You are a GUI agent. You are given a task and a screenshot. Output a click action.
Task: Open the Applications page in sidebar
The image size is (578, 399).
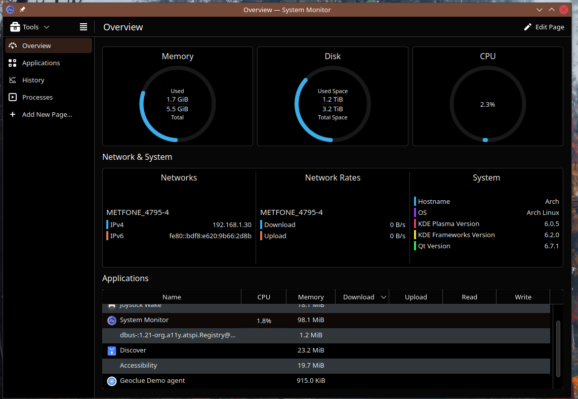point(49,63)
